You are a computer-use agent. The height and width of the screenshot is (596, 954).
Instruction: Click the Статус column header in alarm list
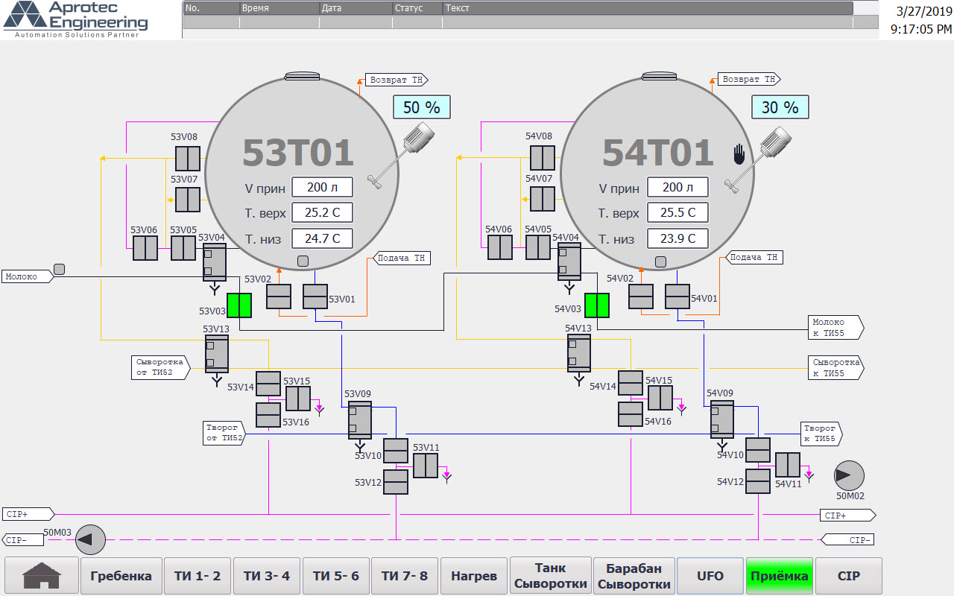pyautogui.click(x=417, y=8)
